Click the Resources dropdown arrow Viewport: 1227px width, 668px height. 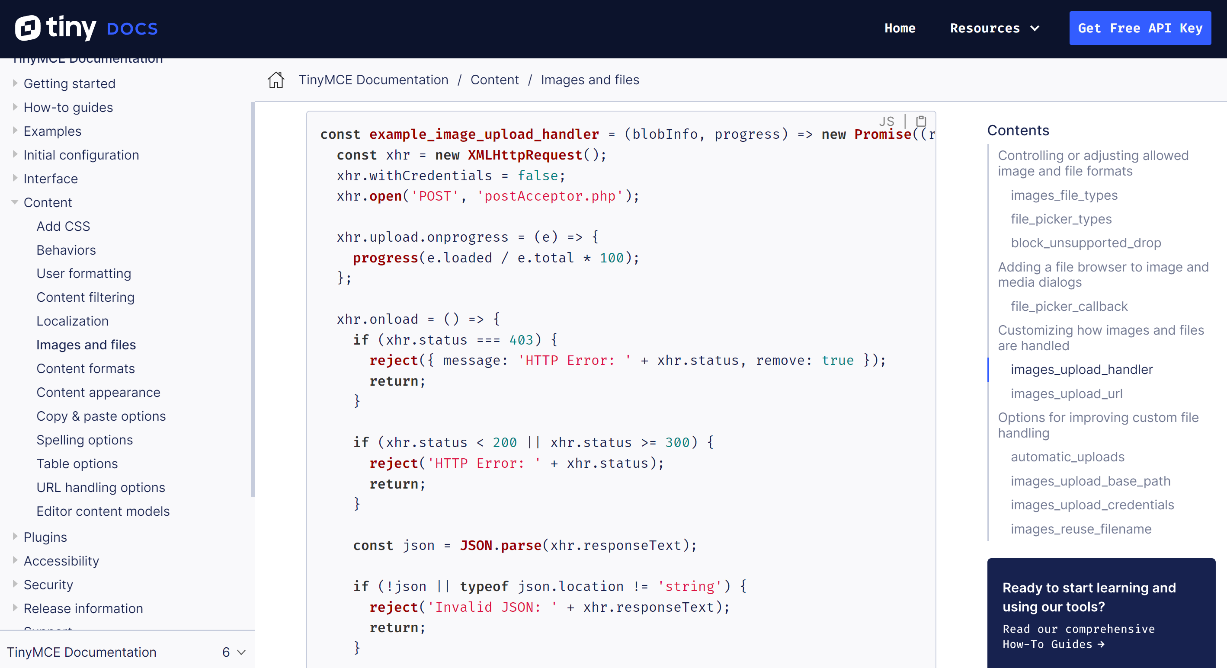1035,28
